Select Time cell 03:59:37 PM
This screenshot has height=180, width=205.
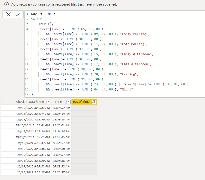pos(61,108)
